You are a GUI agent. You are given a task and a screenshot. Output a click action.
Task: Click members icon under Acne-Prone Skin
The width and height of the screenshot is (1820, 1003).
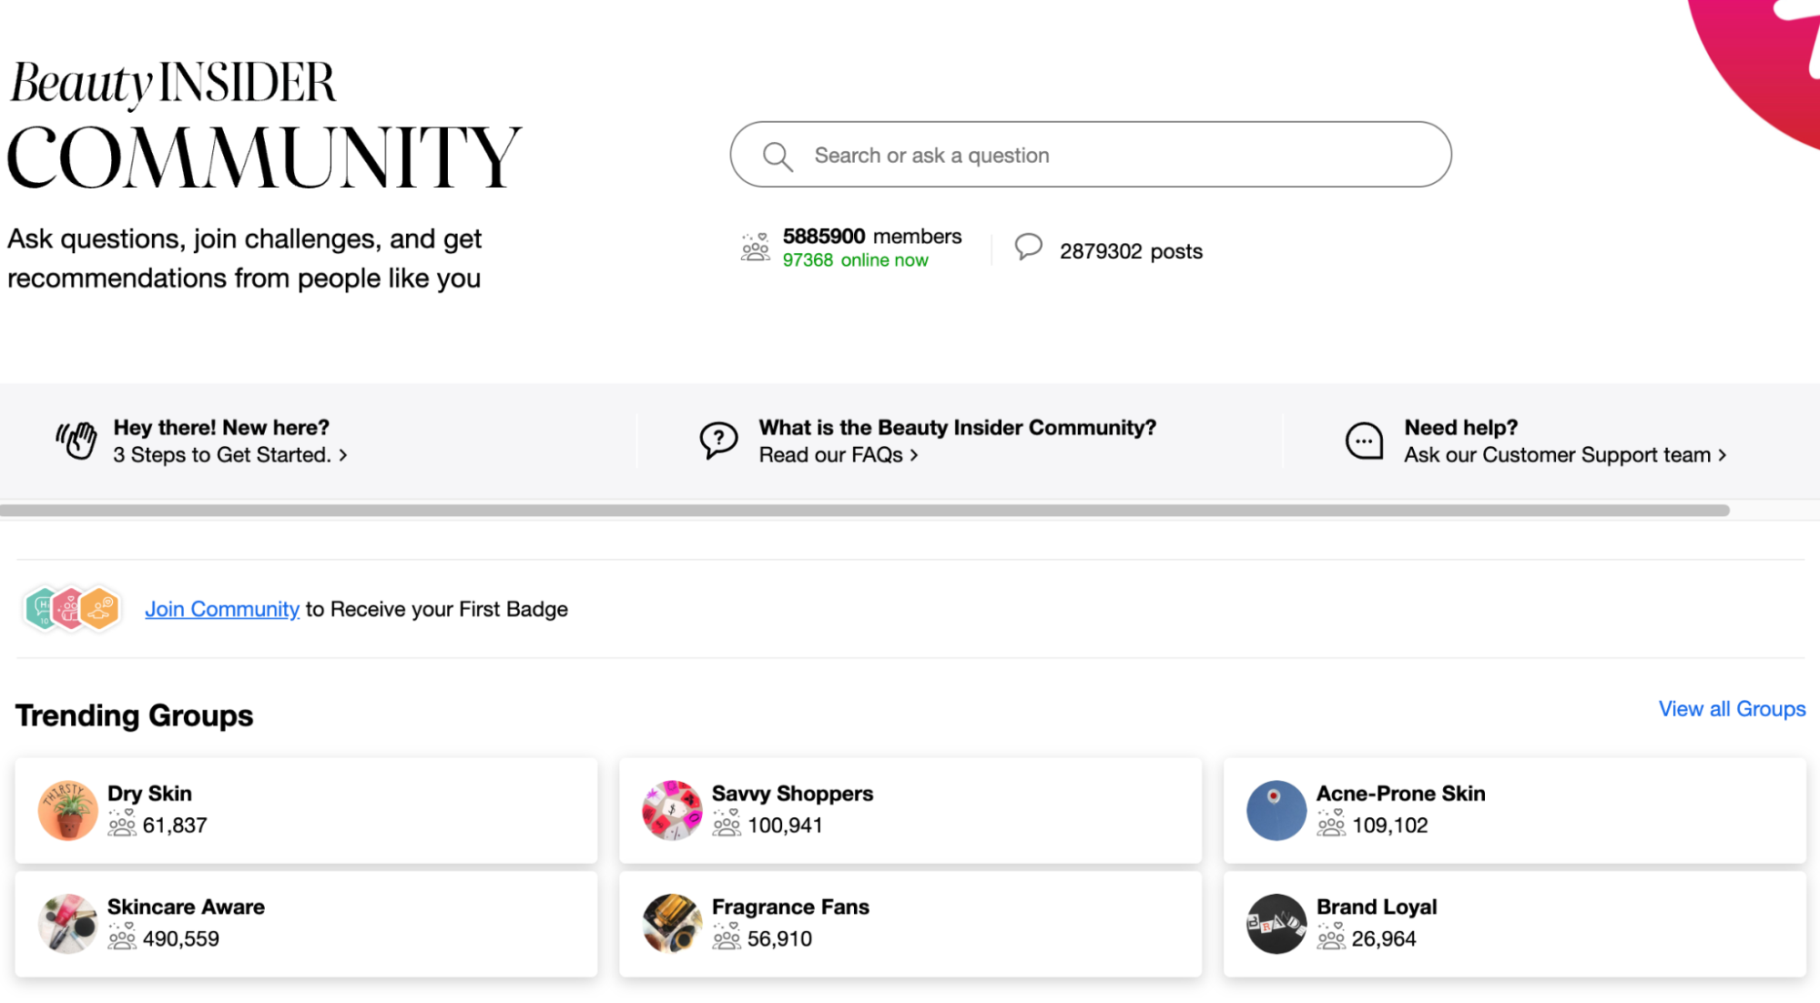point(1331,823)
